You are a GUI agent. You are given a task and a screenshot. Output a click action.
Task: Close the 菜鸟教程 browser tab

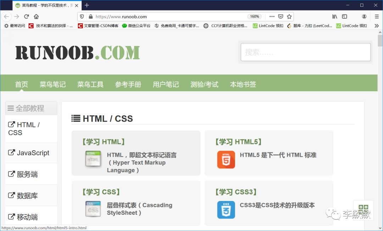point(77,5)
